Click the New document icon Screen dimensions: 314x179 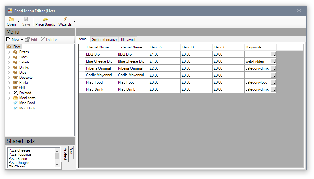[8, 40]
